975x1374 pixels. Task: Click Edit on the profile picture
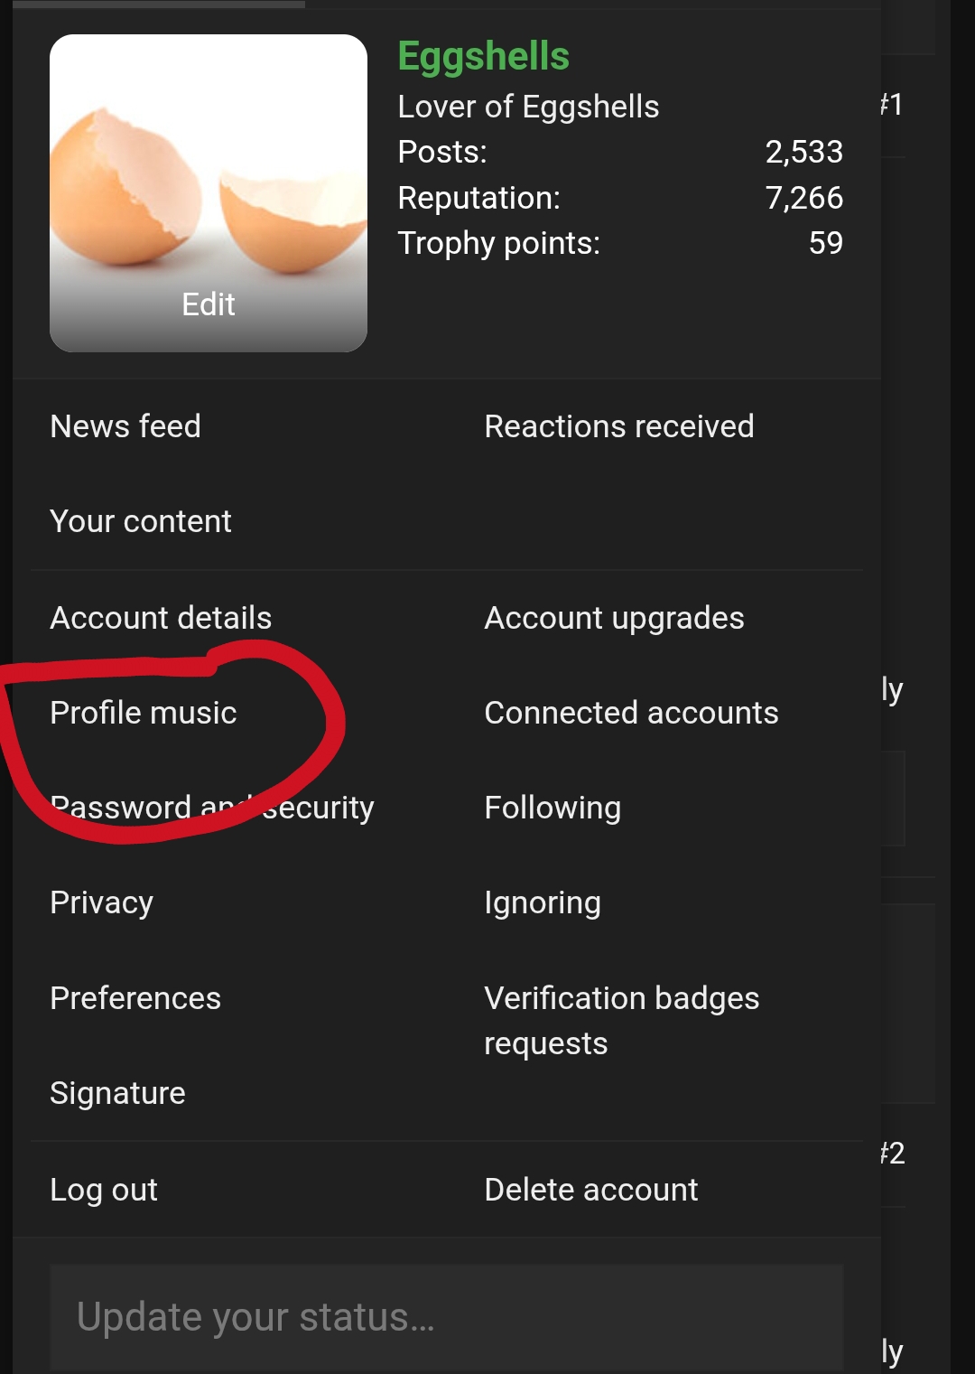point(209,304)
